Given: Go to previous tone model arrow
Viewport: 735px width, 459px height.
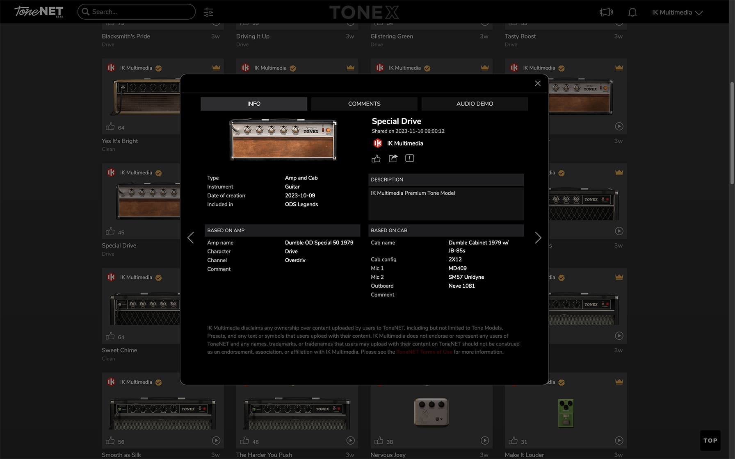Looking at the screenshot, I should coord(191,238).
